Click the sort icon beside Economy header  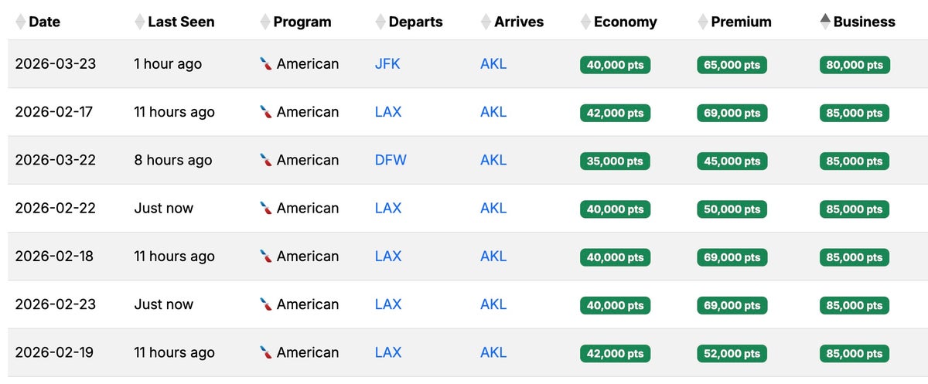(x=585, y=22)
